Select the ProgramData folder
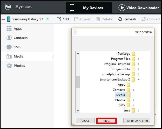The image size is (162, 129). point(121,69)
